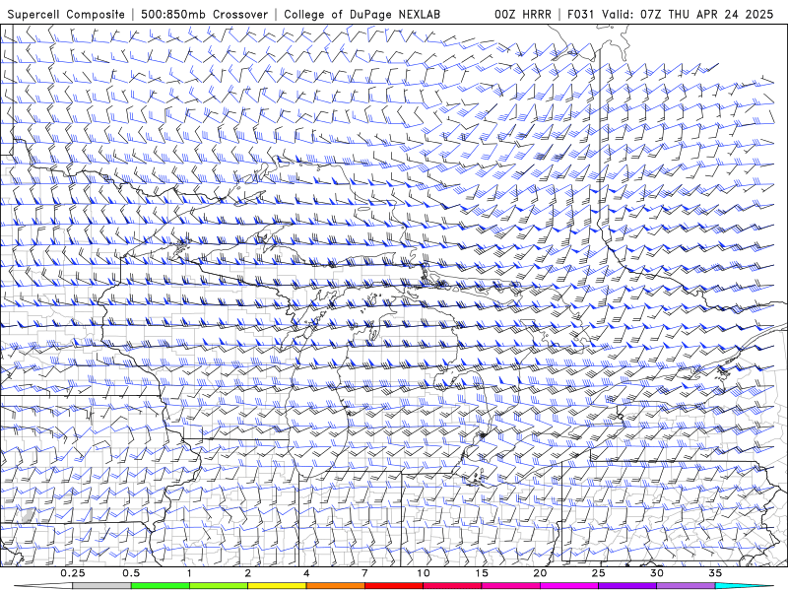Click the 1 scale label
Viewport: 788px width, 591px height.
point(189,573)
